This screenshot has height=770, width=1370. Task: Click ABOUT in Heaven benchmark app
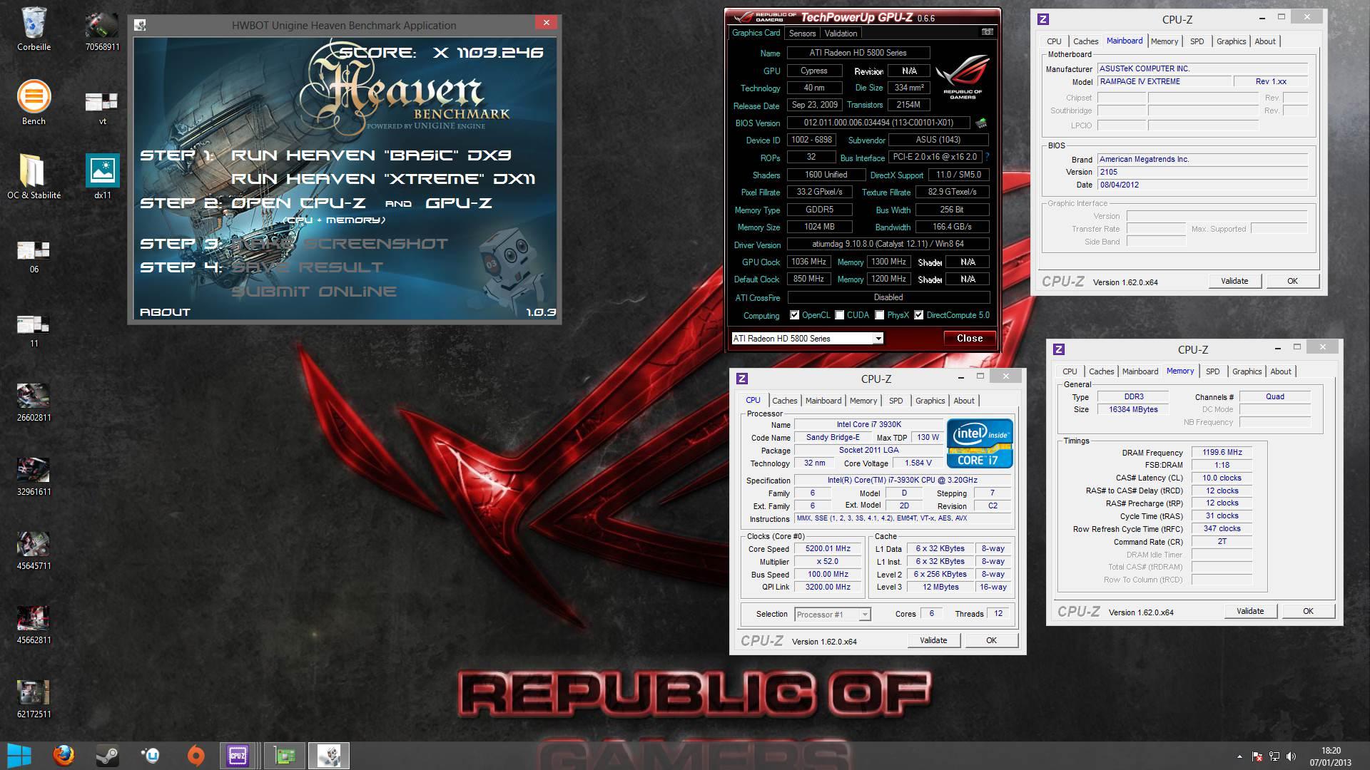(165, 312)
